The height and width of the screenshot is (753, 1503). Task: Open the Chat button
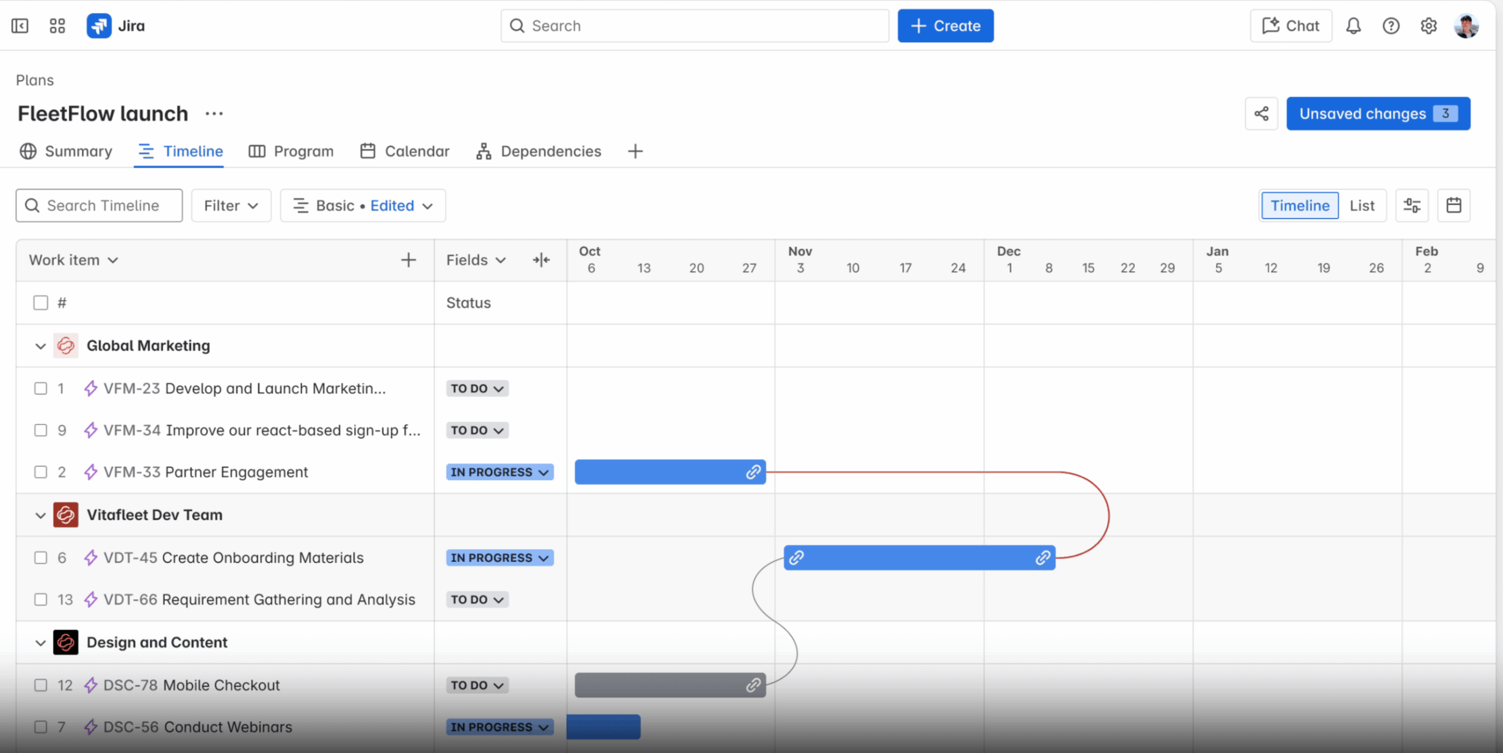click(1291, 26)
